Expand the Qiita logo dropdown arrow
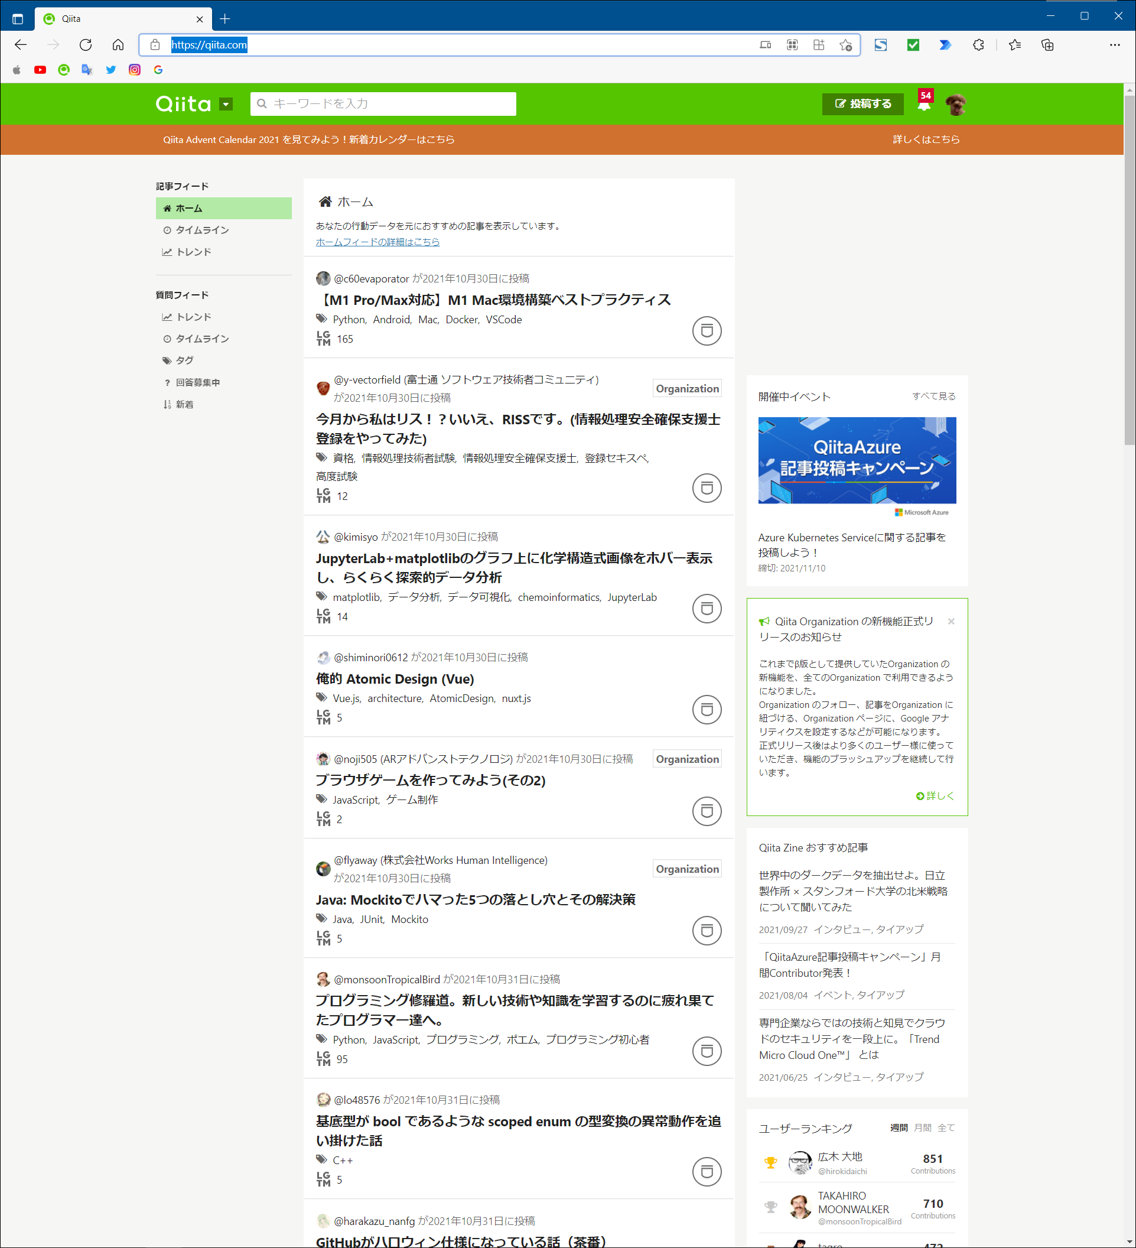The image size is (1136, 1248). click(226, 104)
